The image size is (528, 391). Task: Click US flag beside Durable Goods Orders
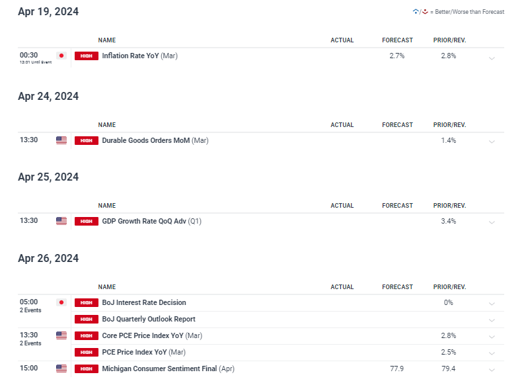(61, 140)
